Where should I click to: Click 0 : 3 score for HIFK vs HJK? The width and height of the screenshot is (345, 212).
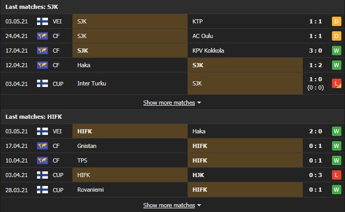pos(315,175)
